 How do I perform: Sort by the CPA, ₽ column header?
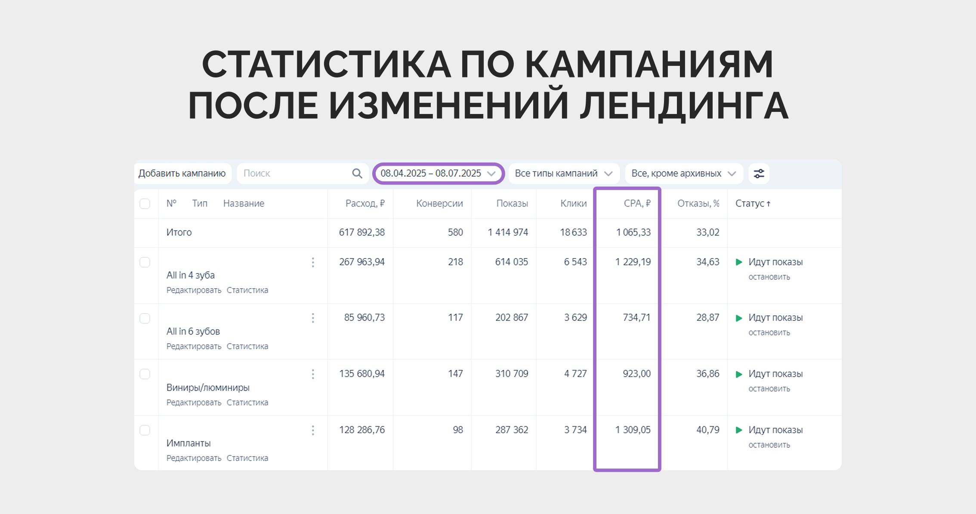click(637, 203)
